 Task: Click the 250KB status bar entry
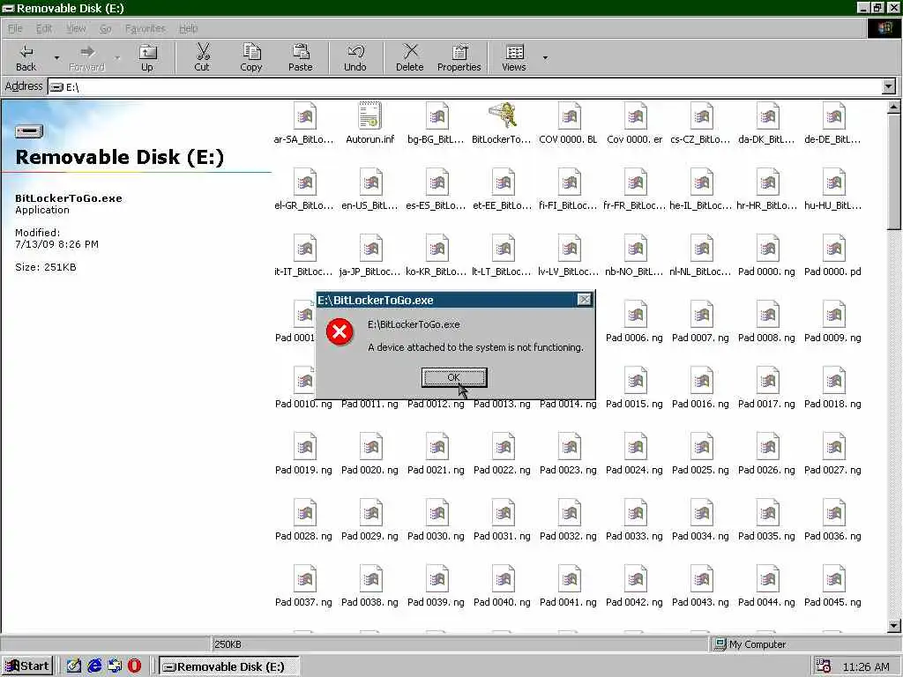[228, 644]
